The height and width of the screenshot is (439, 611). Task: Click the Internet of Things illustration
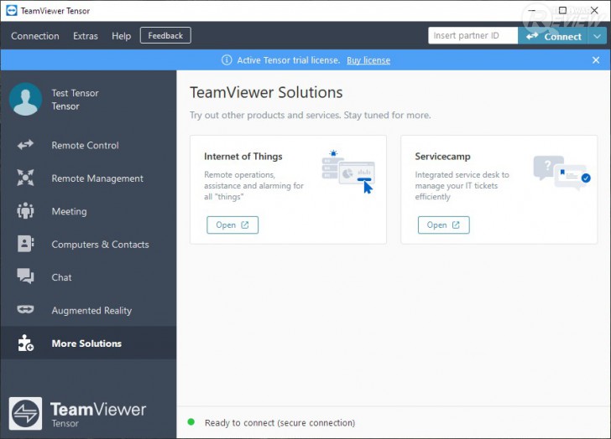347,172
